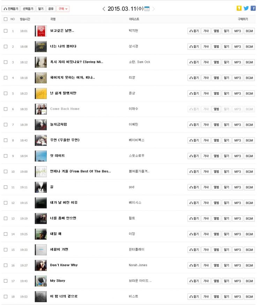Image resolution: width=259 pixels, height=305 pixels.
Task: Go to the previous day's playlist
Action: coord(104,9)
